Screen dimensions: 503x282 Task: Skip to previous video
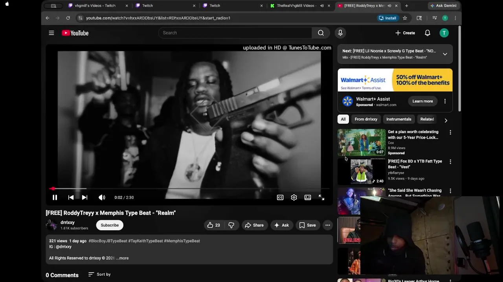tap(71, 197)
